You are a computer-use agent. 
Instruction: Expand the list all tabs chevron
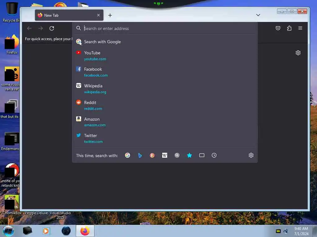(x=258, y=15)
